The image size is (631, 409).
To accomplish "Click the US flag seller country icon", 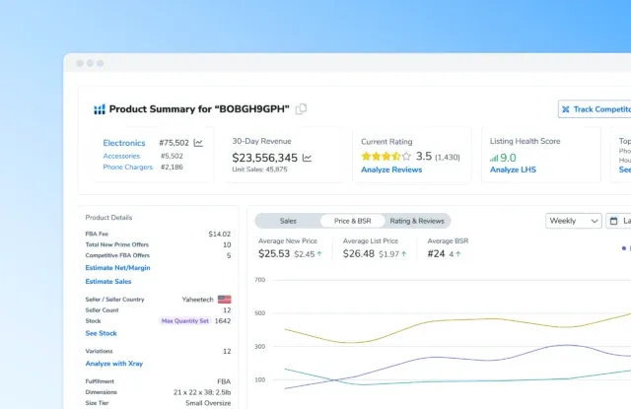I will pyautogui.click(x=224, y=299).
